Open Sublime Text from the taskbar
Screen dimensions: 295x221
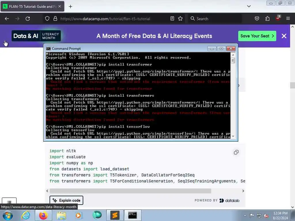[115, 215]
